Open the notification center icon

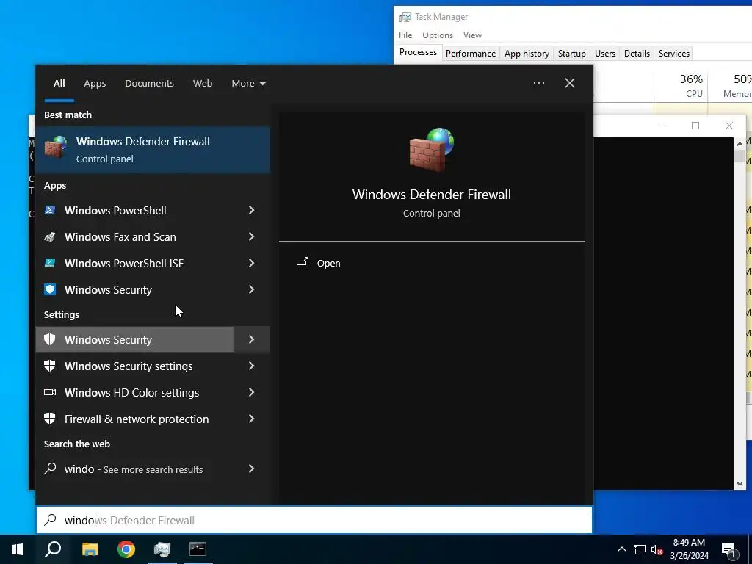(x=729, y=550)
